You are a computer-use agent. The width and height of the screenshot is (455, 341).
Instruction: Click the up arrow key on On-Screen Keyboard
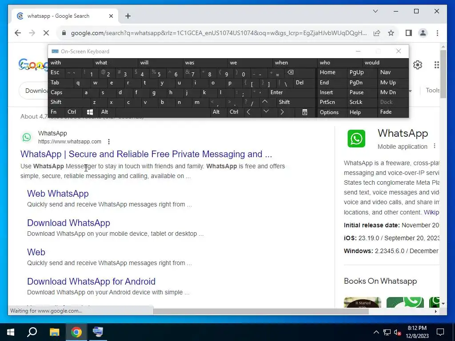click(265, 102)
